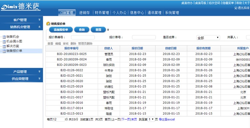Image resolution: width=250 pixels, height=128 pixels.
Task: Focus the 报价单号 search input
Action: pyautogui.click(x=144, y=37)
